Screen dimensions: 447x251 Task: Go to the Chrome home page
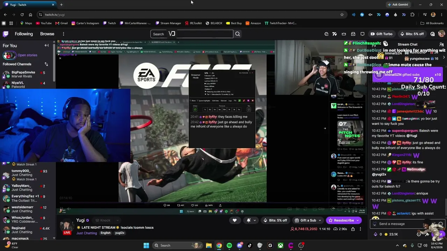30,15
